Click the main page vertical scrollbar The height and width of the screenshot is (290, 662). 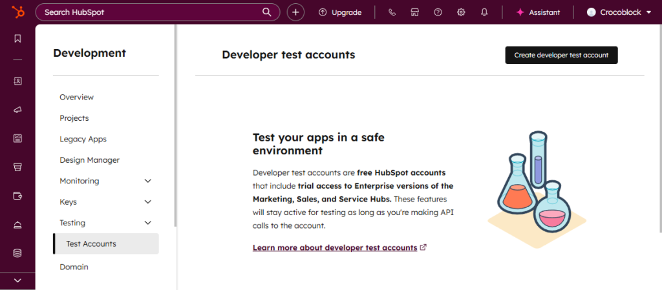[660, 129]
